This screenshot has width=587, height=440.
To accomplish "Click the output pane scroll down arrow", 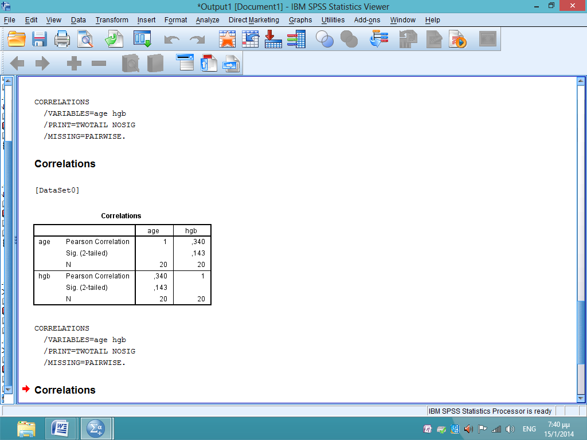I will (581, 399).
